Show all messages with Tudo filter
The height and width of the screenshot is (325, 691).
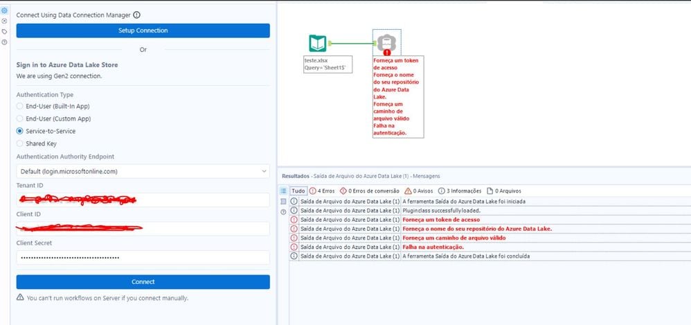298,191
